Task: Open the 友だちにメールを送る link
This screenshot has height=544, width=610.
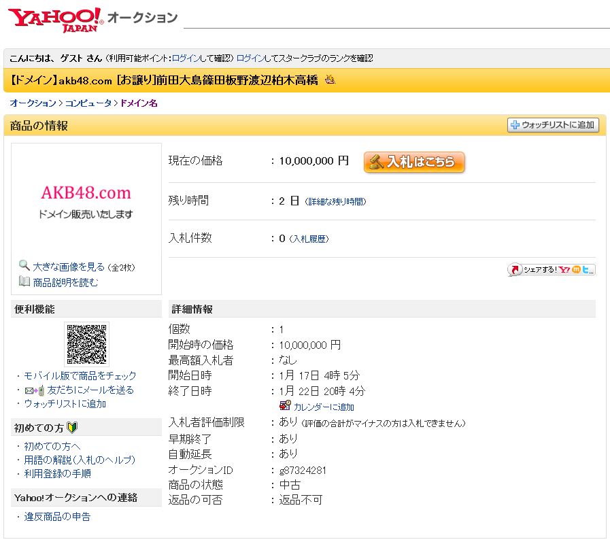Action: 90,390
